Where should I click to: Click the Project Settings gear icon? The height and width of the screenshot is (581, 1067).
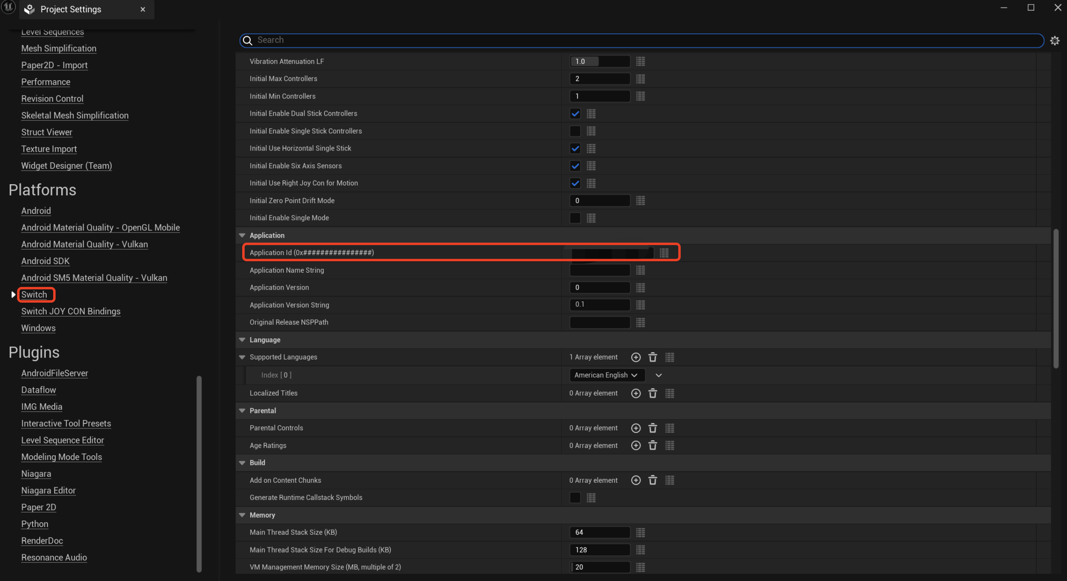coord(1055,40)
